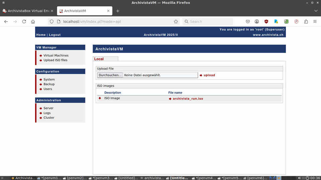Viewport: 321px width, 180px height.
Task: Close the ArchivistaBox Virtual Env tab
Action: pyautogui.click(x=52, y=11)
